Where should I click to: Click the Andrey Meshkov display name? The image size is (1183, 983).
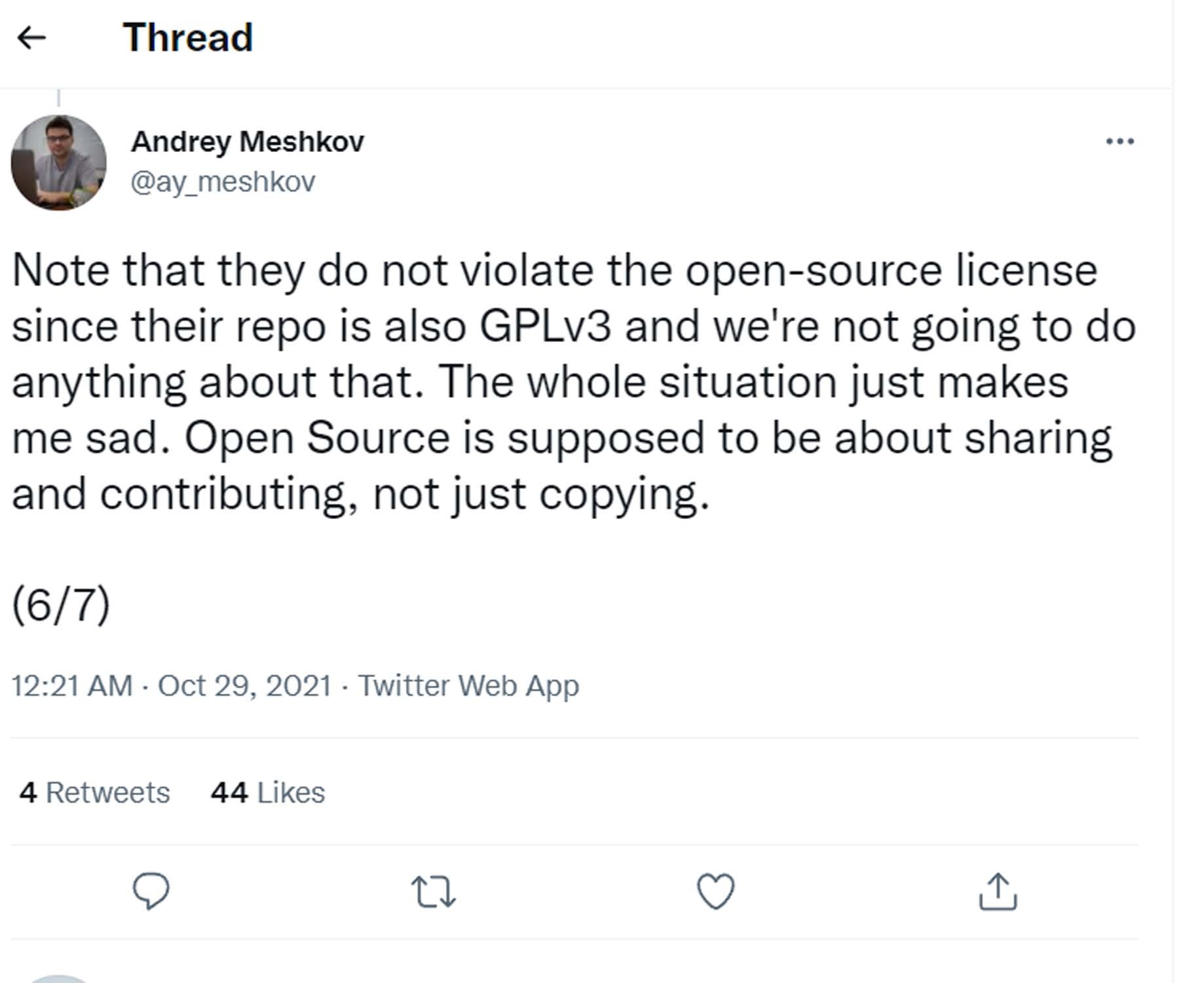(x=248, y=142)
